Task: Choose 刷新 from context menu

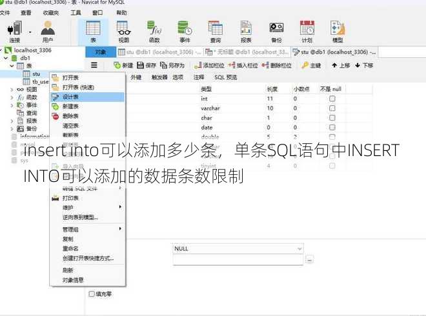Action: pos(88,270)
